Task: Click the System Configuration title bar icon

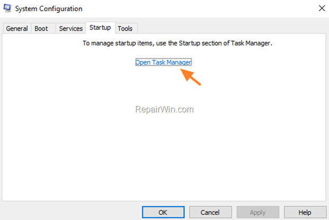Action: tap(7, 8)
